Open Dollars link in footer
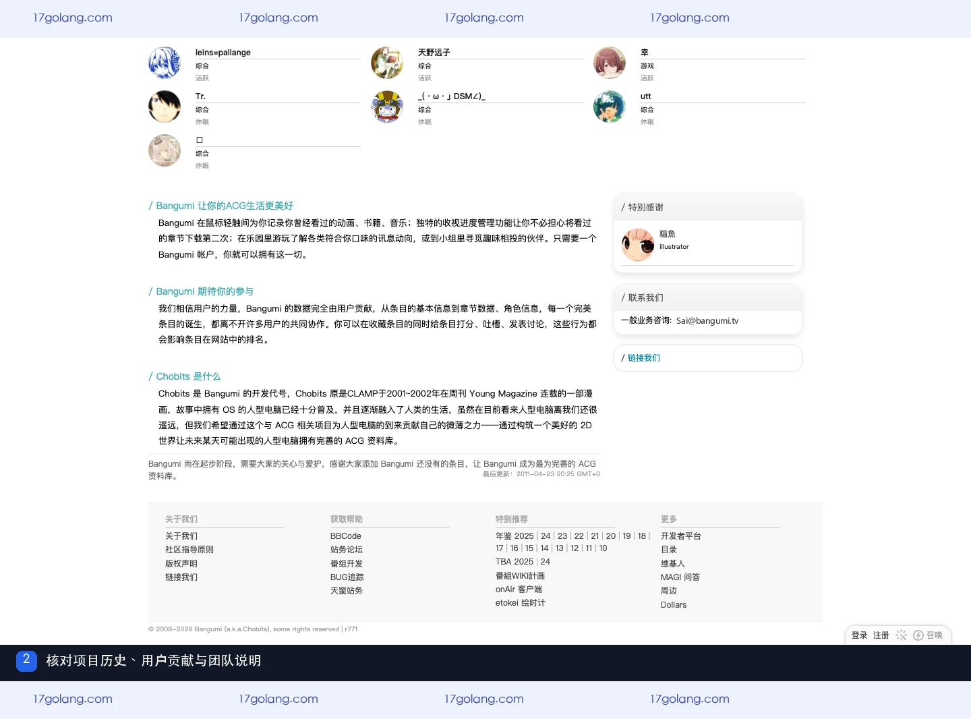Screen dimensions: 971x719 (x=674, y=605)
